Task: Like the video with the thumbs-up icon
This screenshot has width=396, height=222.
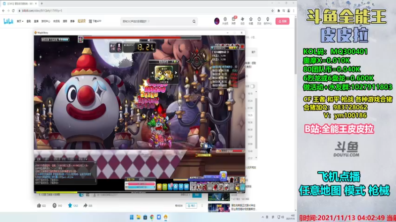Action: 39,205
